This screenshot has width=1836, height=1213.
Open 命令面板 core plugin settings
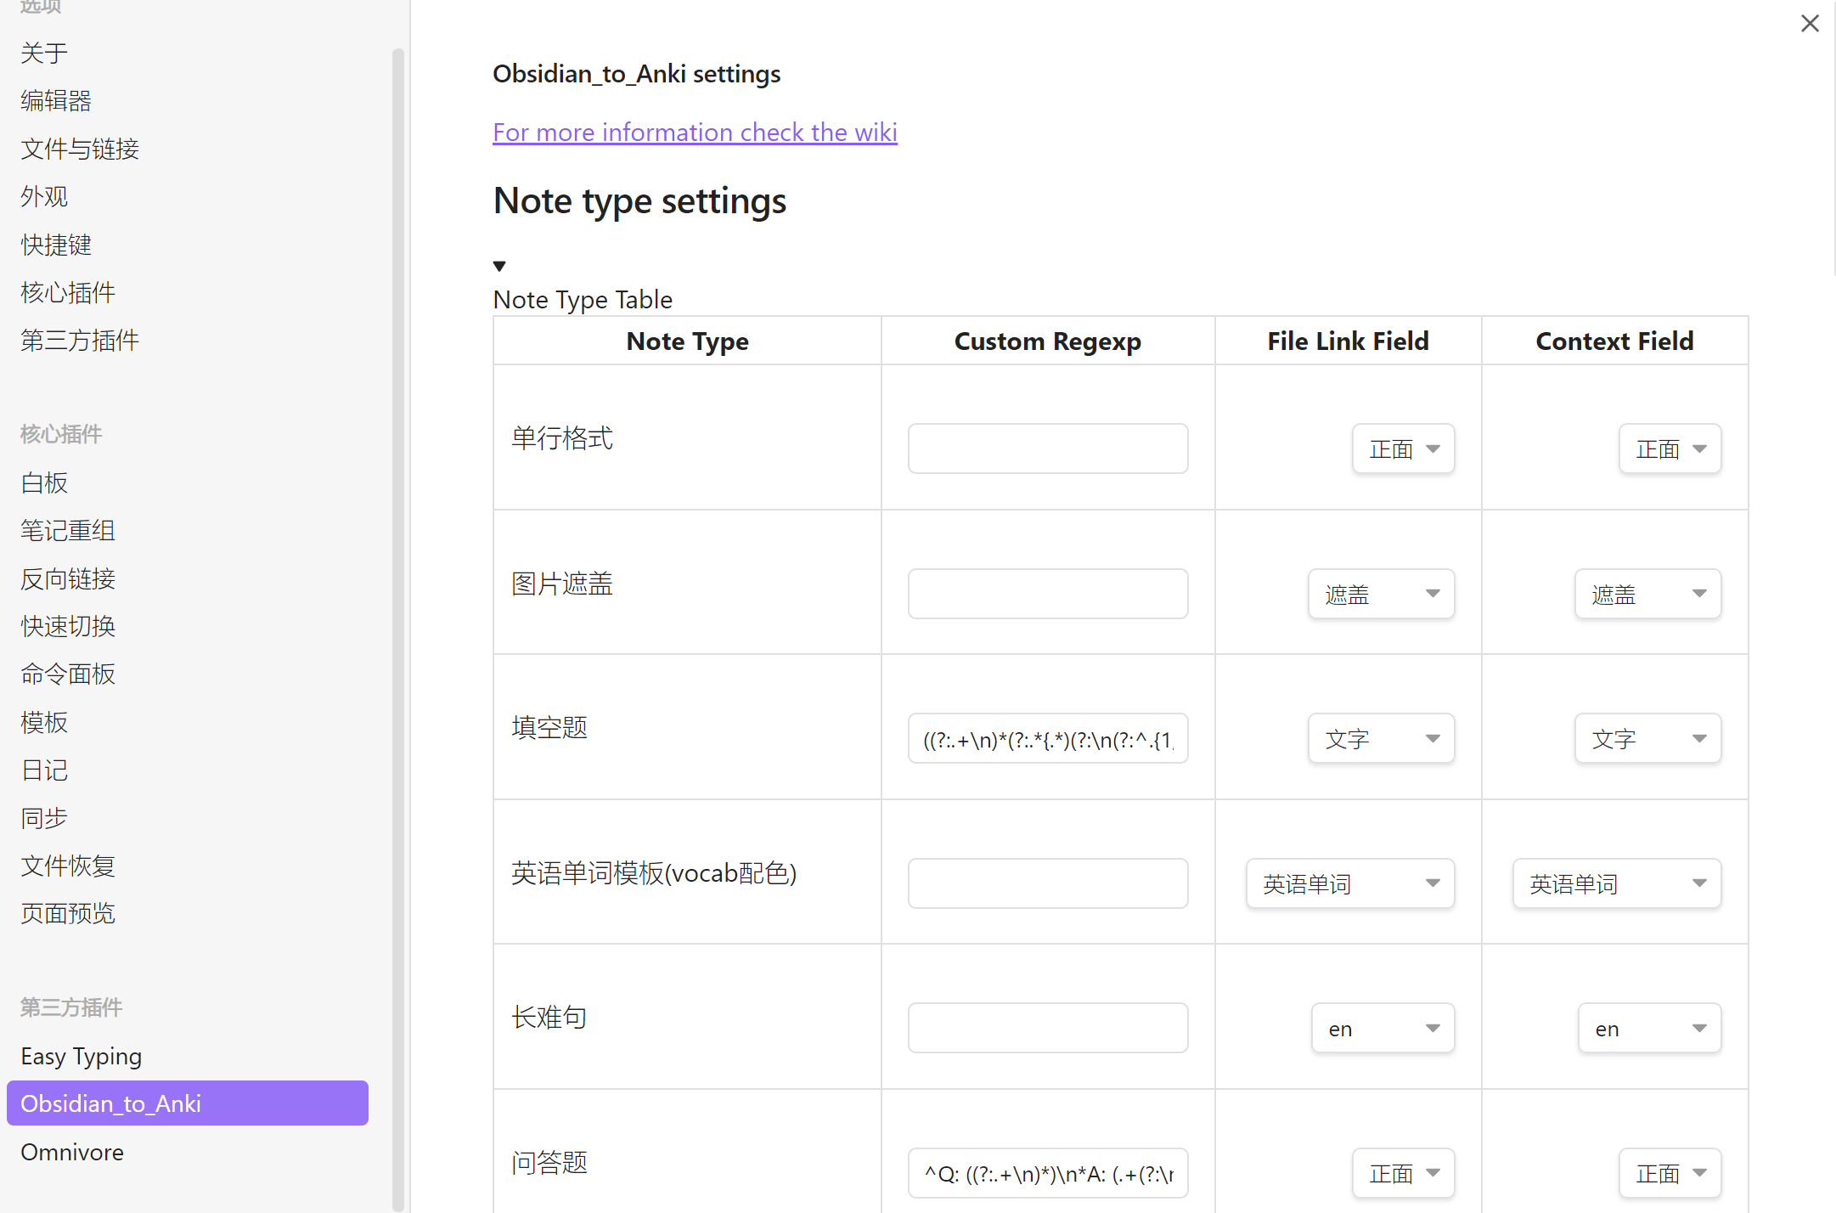(68, 674)
